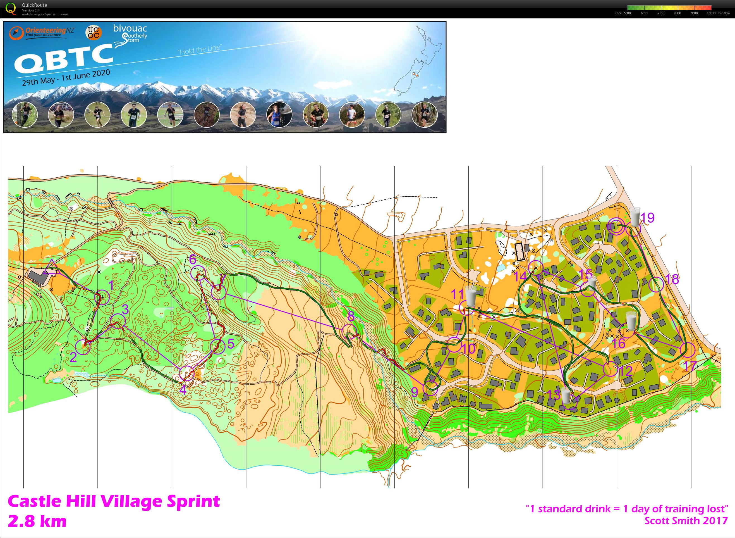
Task: Click control circle 17 on the map
Action: [688, 350]
